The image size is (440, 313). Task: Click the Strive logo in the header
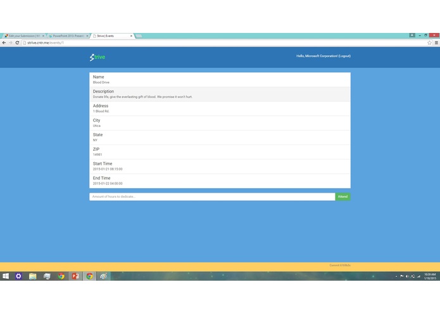coord(97,57)
